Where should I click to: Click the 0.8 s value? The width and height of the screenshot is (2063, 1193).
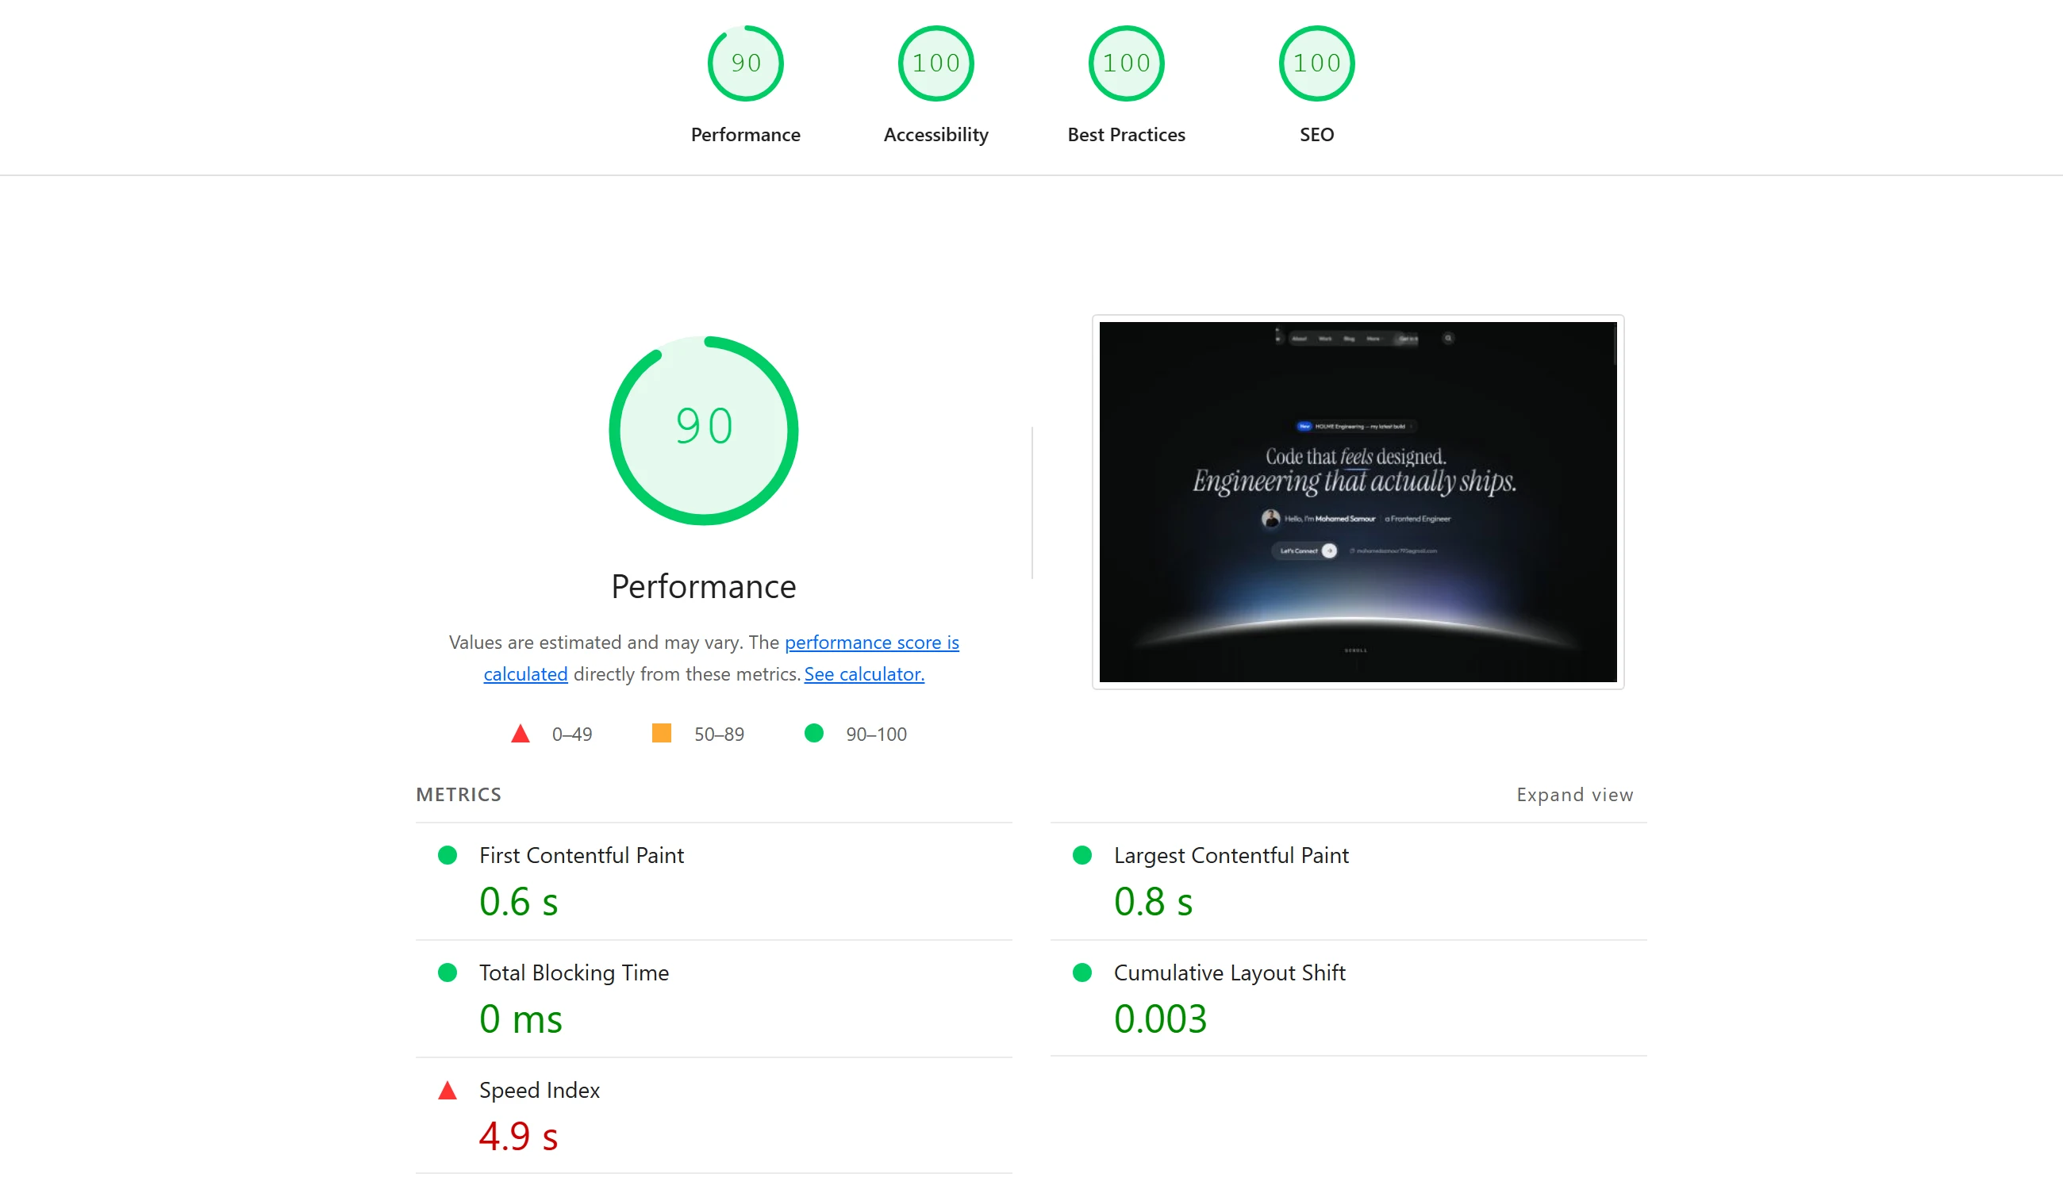[x=1153, y=902]
